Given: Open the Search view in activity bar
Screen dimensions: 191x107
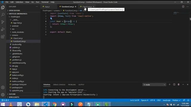Looking at the screenshot, I should coord(3,15).
